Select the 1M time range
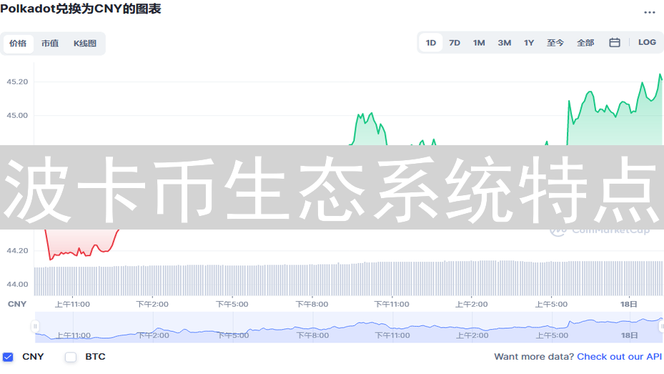Screen dimensions: 664x374 click(x=479, y=43)
